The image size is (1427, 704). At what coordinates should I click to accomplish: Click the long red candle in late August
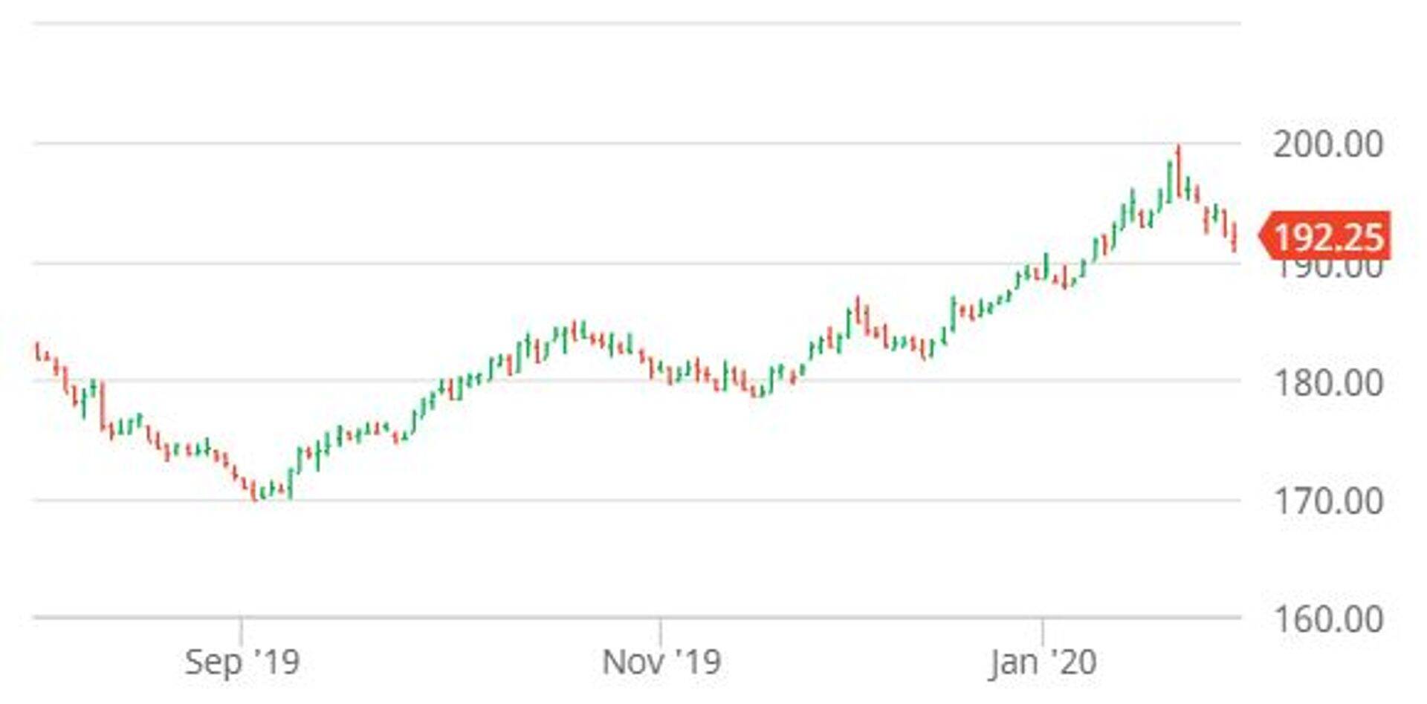coord(102,405)
